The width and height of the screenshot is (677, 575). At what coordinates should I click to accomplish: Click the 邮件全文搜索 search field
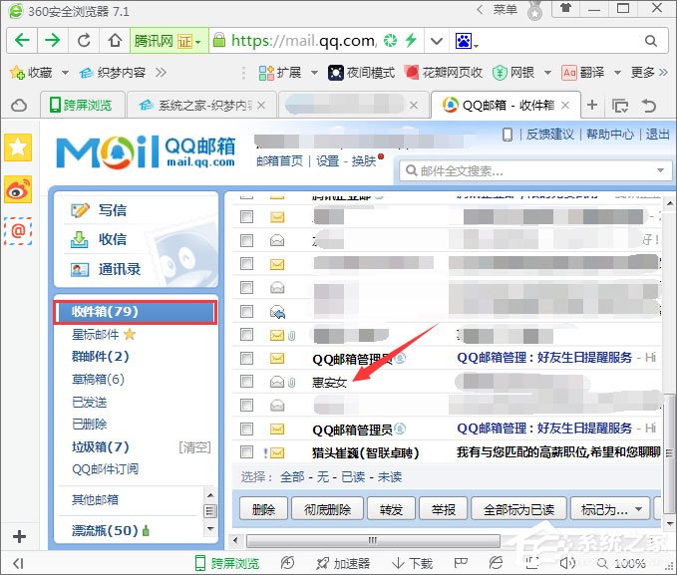[534, 171]
